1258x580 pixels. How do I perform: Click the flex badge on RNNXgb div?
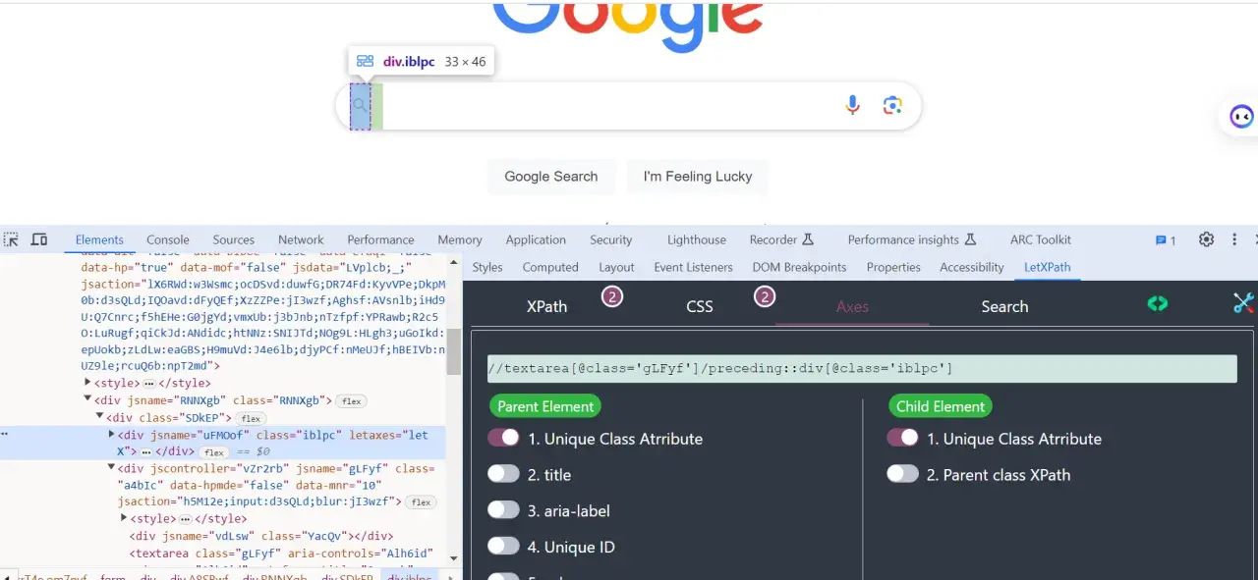click(x=352, y=401)
